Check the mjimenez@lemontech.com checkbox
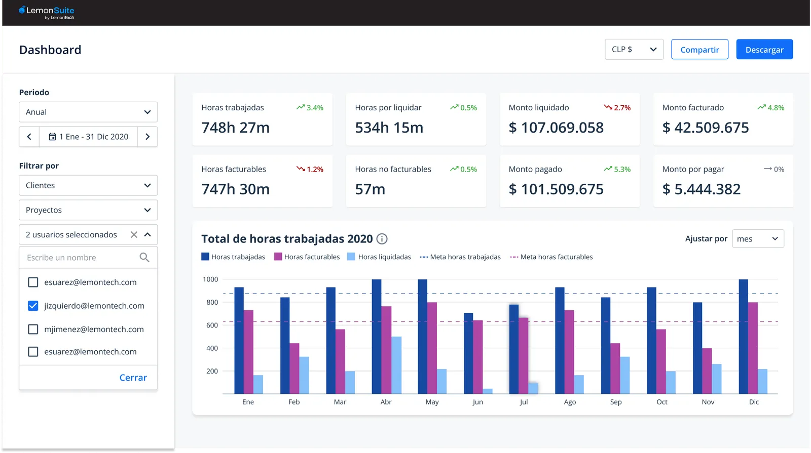 click(33, 330)
